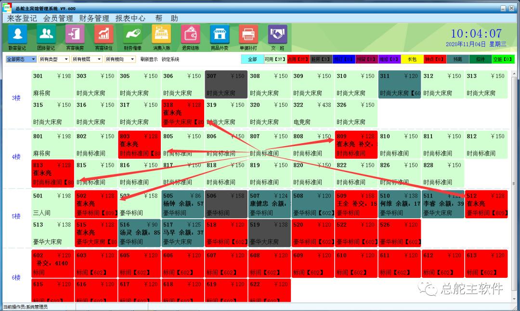
Task: Open the 全部房态 room status dropdown
Action: 20,59
